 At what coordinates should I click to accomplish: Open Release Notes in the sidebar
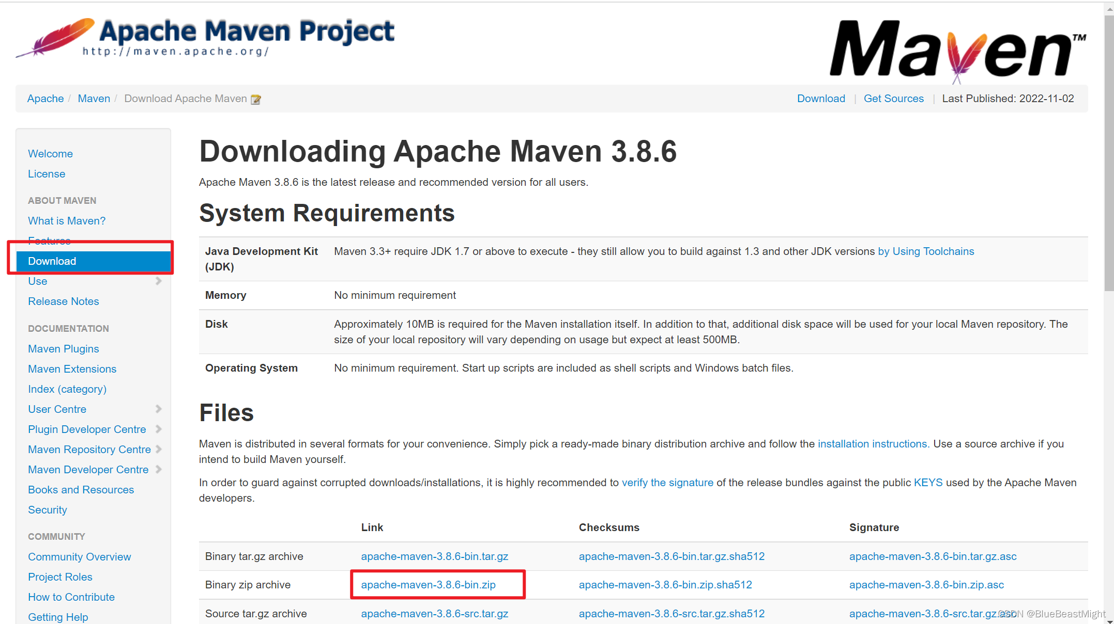coord(64,301)
